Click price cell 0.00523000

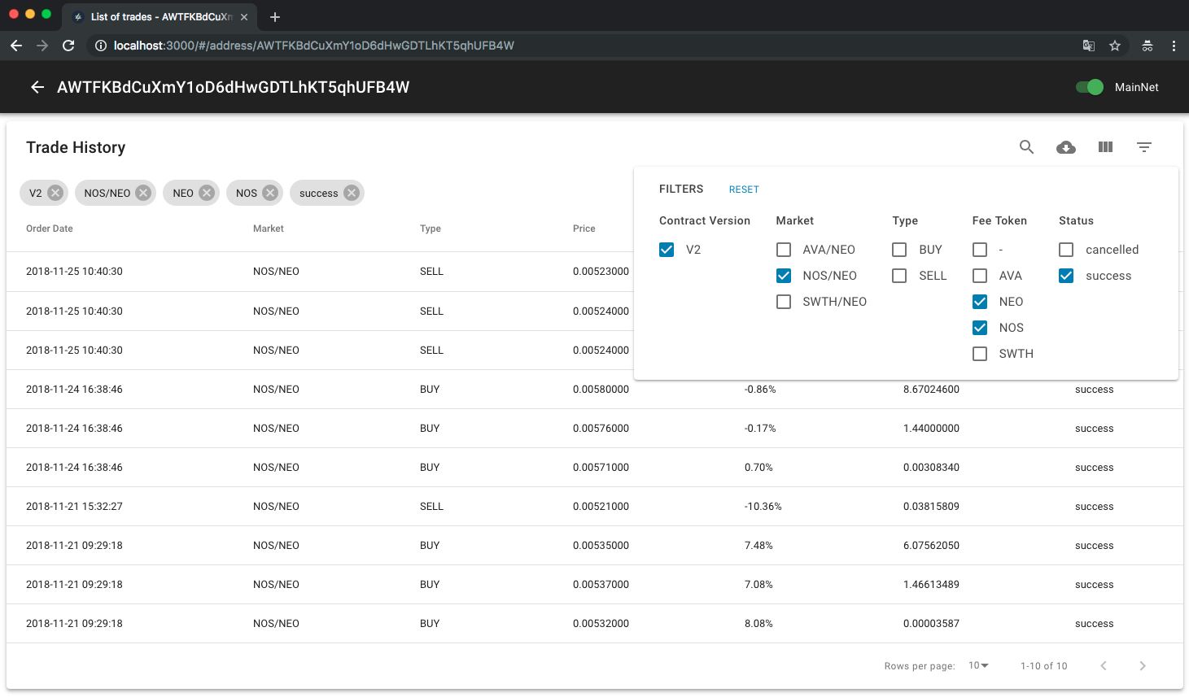[x=601, y=272]
